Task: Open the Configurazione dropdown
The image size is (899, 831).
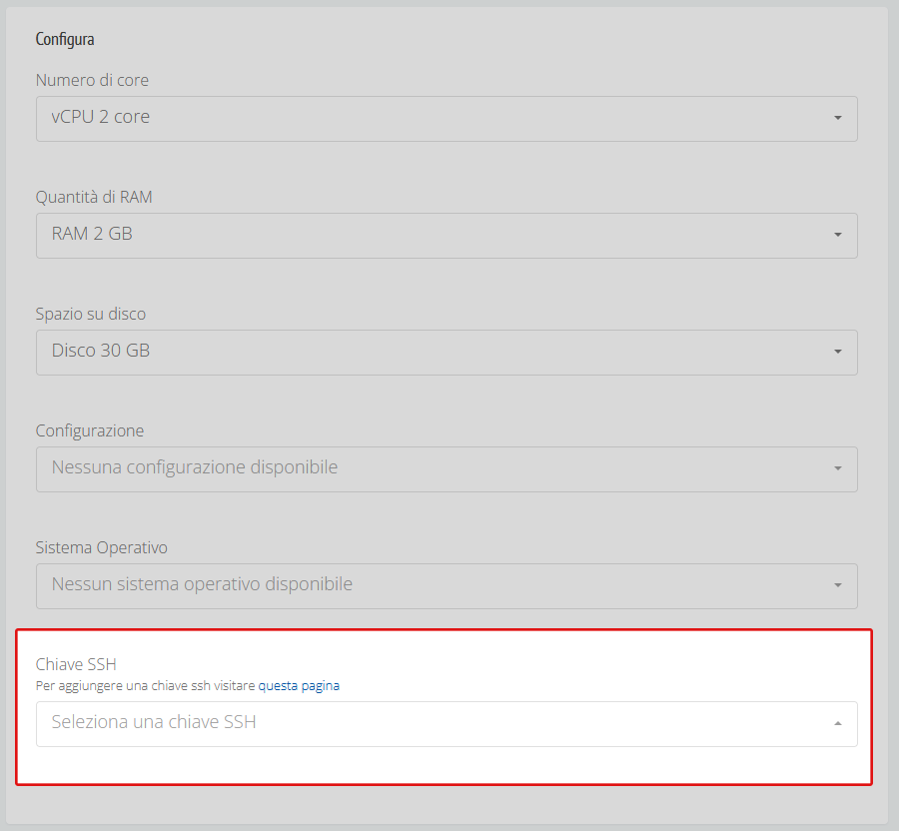Action: click(x=447, y=469)
